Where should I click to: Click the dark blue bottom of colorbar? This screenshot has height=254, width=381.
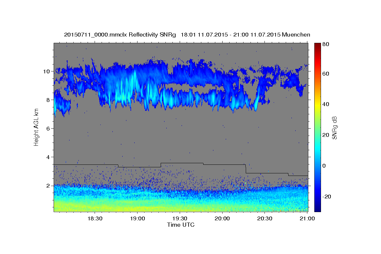[317, 208]
